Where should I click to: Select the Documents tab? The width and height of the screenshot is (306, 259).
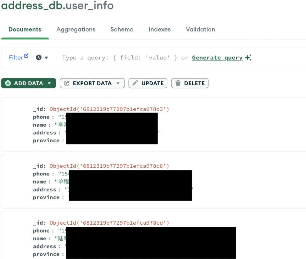point(25,29)
